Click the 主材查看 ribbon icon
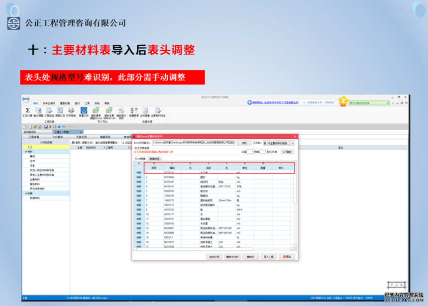 click(x=145, y=110)
